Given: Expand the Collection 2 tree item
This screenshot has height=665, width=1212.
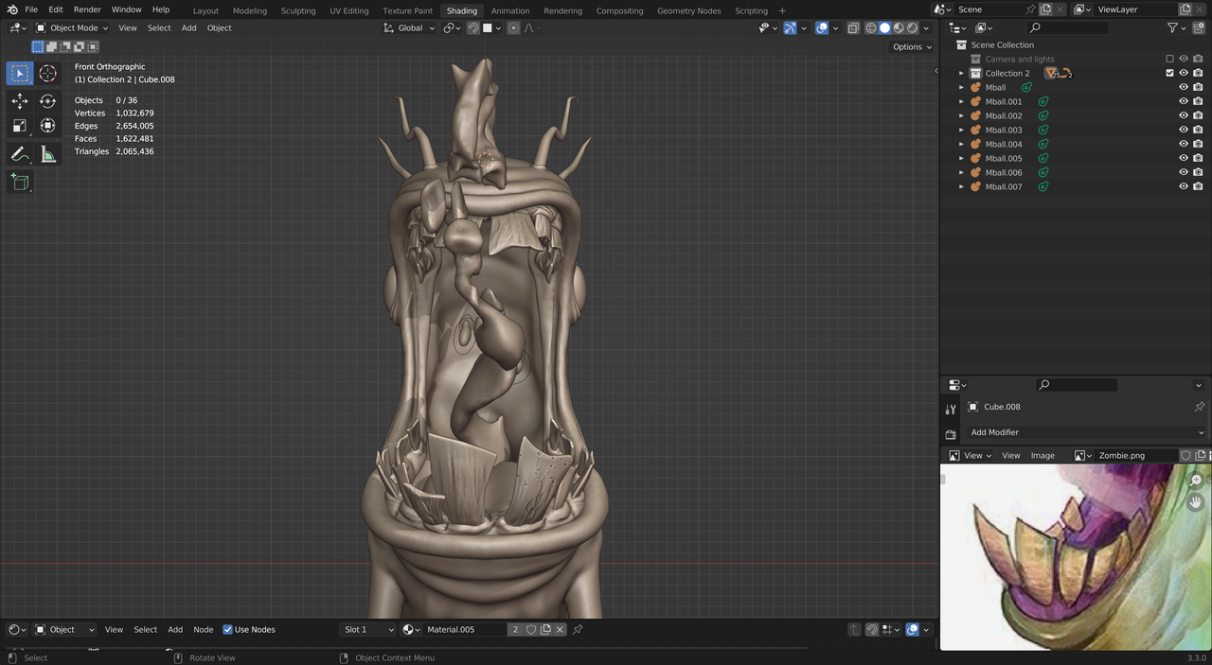Looking at the screenshot, I should tap(961, 74).
